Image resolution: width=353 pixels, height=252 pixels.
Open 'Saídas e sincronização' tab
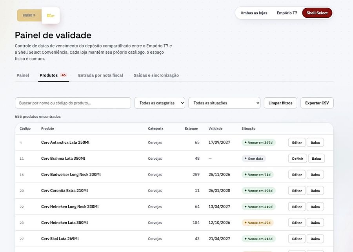tap(156, 75)
